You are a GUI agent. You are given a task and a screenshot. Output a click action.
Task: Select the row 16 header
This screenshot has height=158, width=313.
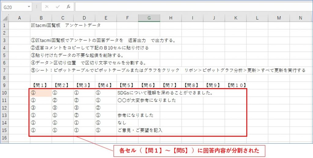click(x=4, y=138)
